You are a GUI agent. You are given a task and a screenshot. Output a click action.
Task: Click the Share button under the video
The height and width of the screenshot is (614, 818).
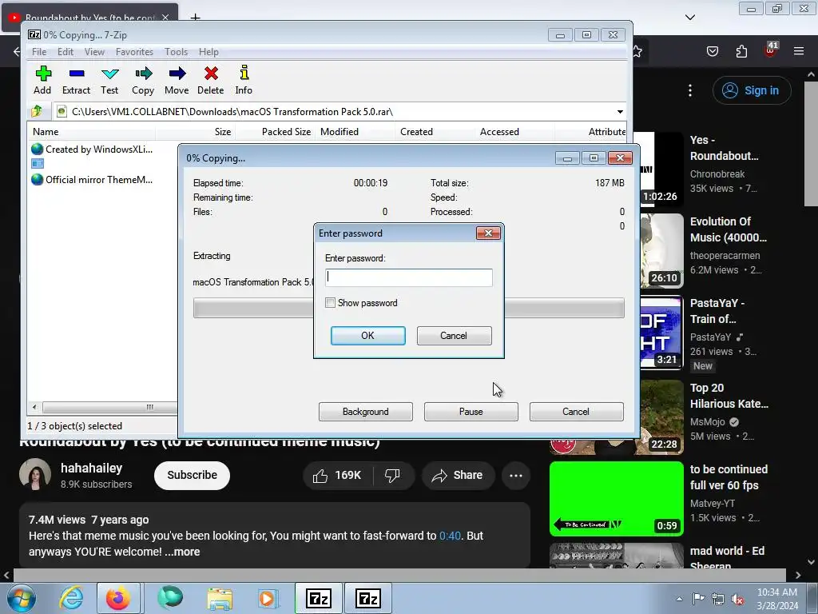458,475
